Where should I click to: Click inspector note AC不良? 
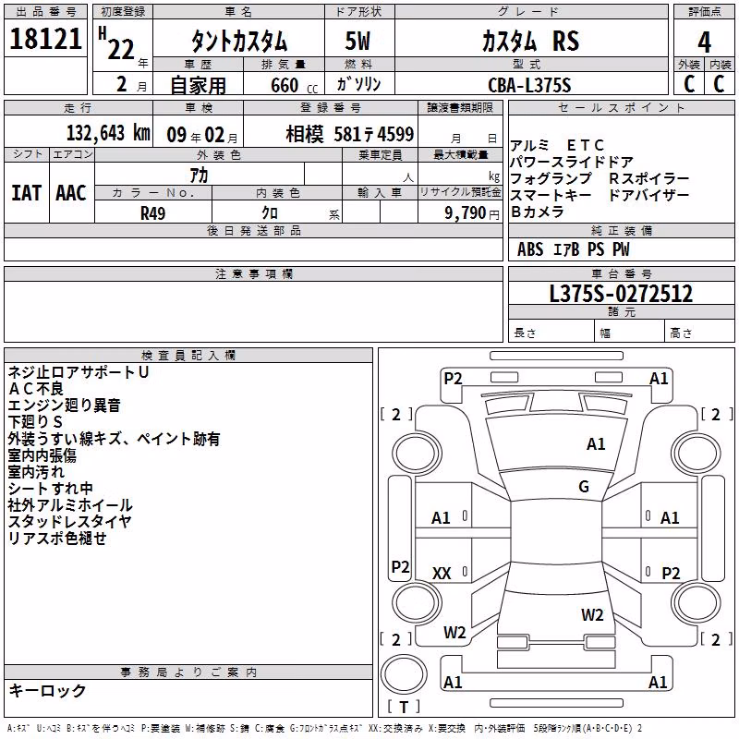(x=36, y=389)
